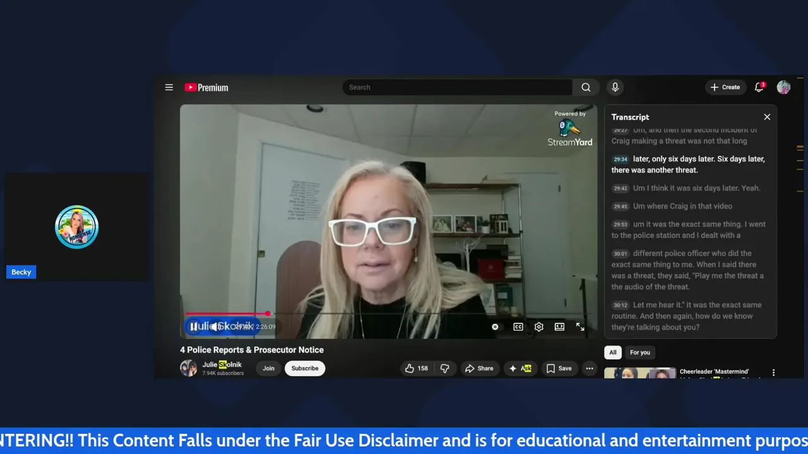The height and width of the screenshot is (454, 808).
Task: Enter full screen mode
Action: coord(580,327)
